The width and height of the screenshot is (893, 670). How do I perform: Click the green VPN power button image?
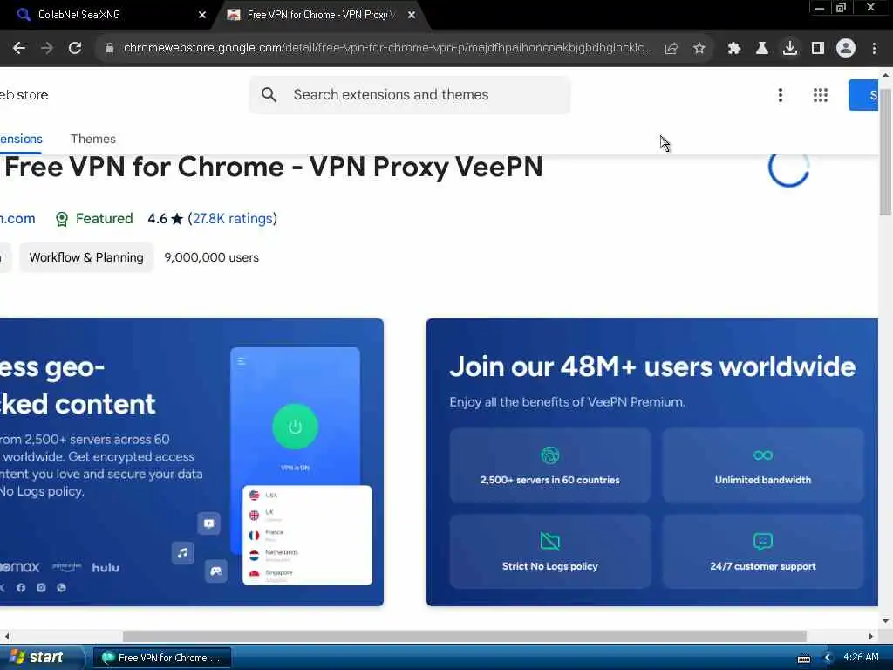pyautogui.click(x=295, y=427)
